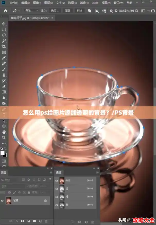Select the Frame tool
The height and width of the screenshot is (225, 156).
(4, 52)
